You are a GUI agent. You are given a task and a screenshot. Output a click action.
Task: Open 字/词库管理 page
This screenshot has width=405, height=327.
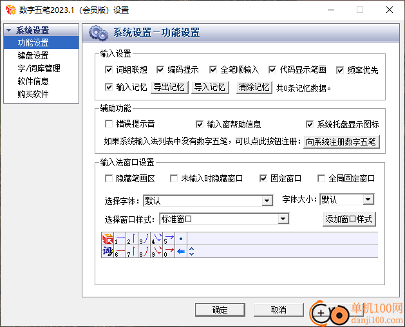[41, 68]
